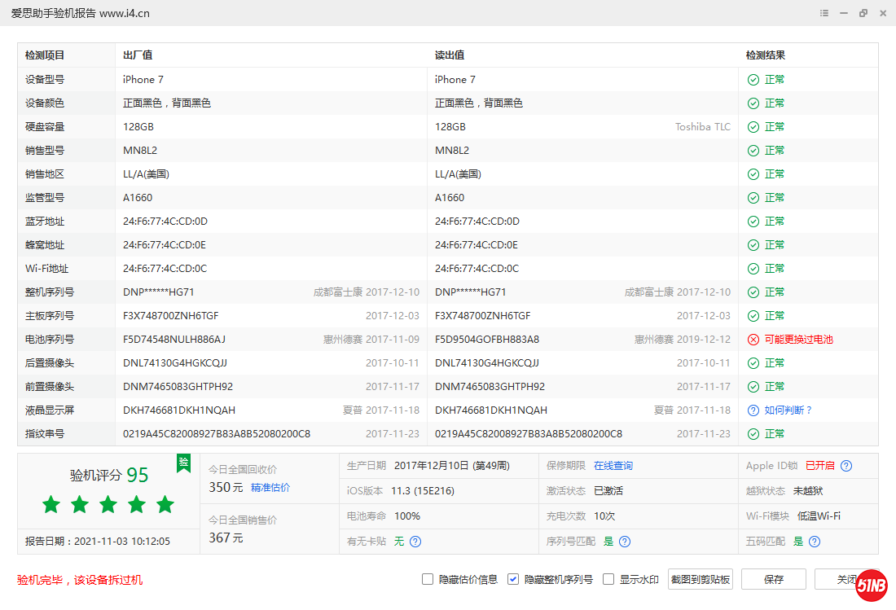896x610 pixels.
Task: Click the help icon next to Apple ID锁
Action: [846, 466]
